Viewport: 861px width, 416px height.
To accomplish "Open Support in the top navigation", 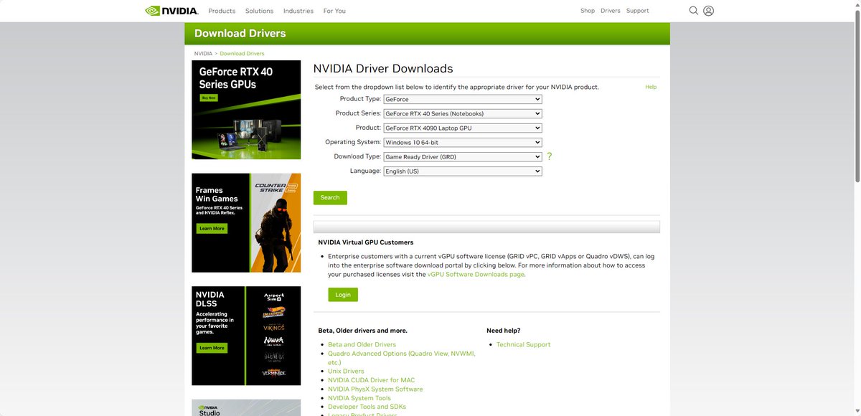I will [637, 11].
